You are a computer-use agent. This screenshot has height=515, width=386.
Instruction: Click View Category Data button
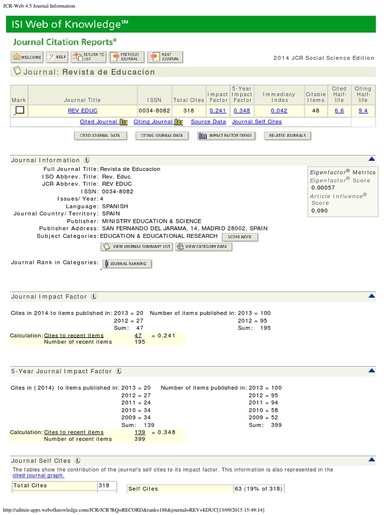204,246
